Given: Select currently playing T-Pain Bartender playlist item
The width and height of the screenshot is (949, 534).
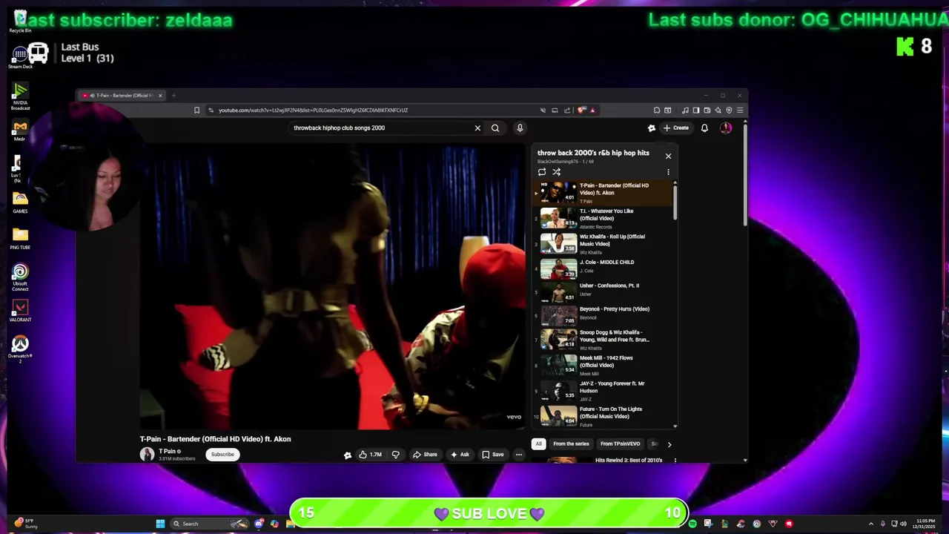Looking at the screenshot, I should pyautogui.click(x=604, y=193).
